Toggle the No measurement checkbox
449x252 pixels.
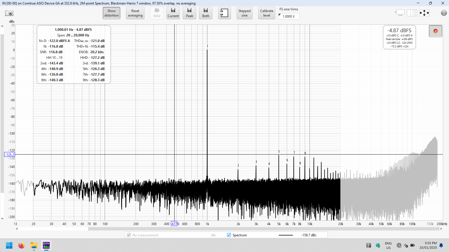click(129, 235)
